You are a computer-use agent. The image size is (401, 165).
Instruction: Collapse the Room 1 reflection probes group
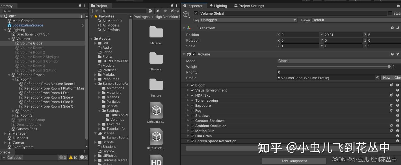coord(13,79)
